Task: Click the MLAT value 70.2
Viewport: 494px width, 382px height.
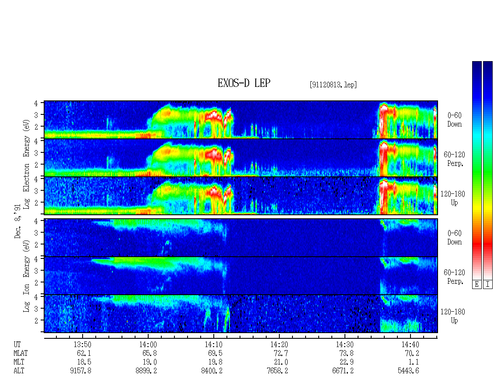Action: point(412,353)
